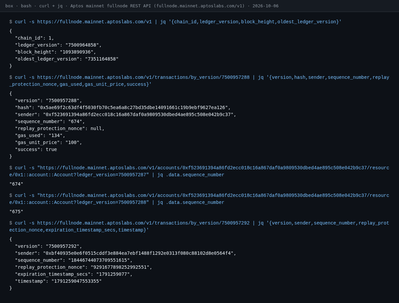Click the transaction hash line starting 0x5ae69f2c

coord(123,107)
